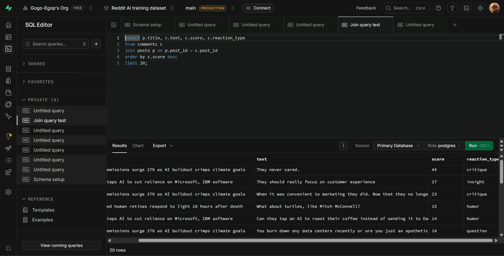The width and height of the screenshot is (504, 256).
Task: Open Project Settings gear icon
Action: (8, 192)
